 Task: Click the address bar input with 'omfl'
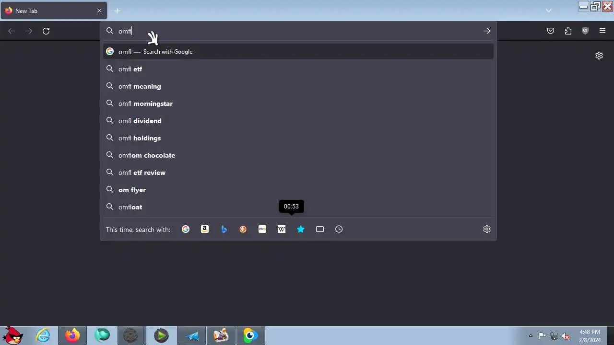(x=297, y=31)
